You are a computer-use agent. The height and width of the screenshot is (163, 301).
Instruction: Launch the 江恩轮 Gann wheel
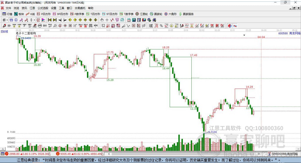[142, 14]
